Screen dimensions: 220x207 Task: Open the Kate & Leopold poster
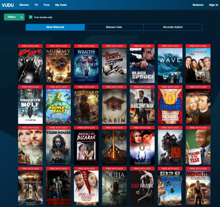[198, 104]
